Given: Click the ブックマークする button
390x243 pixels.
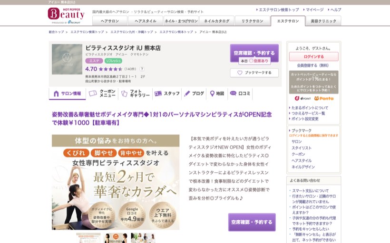Looking at the screenshot, I should point(254,73).
